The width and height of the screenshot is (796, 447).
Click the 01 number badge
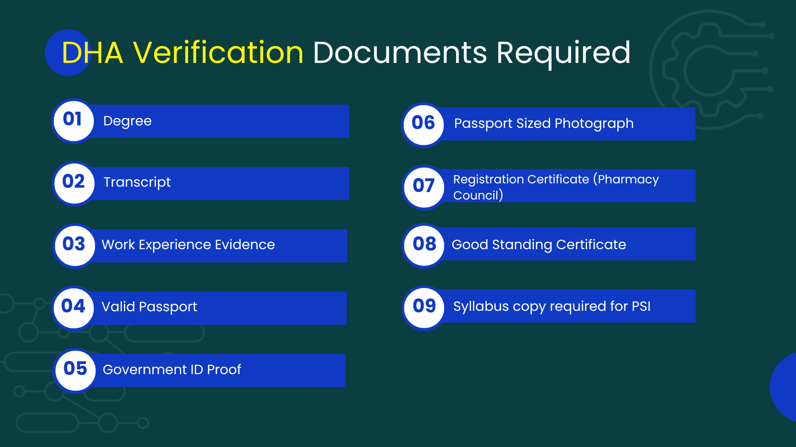click(73, 121)
